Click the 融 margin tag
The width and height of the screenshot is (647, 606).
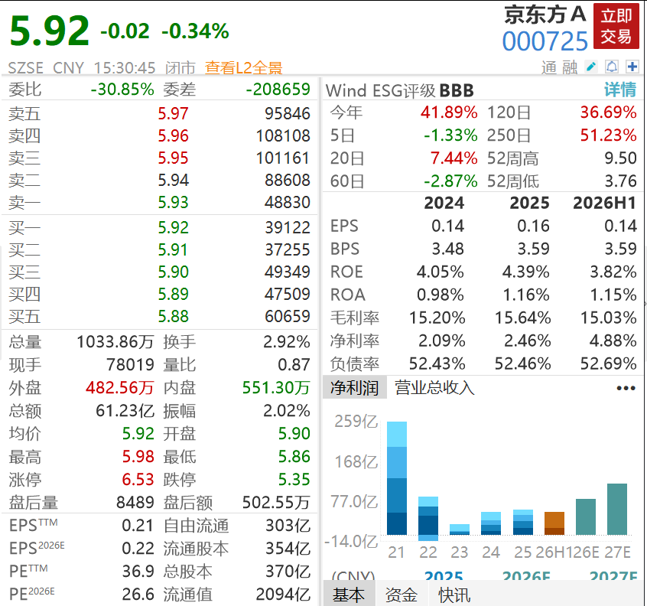click(570, 67)
